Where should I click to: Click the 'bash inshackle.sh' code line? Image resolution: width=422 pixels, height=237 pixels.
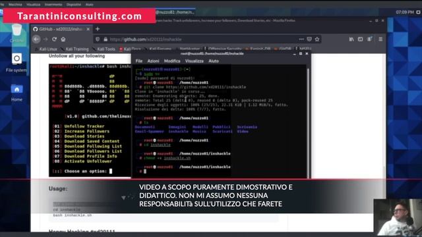pyautogui.click(x=73, y=215)
